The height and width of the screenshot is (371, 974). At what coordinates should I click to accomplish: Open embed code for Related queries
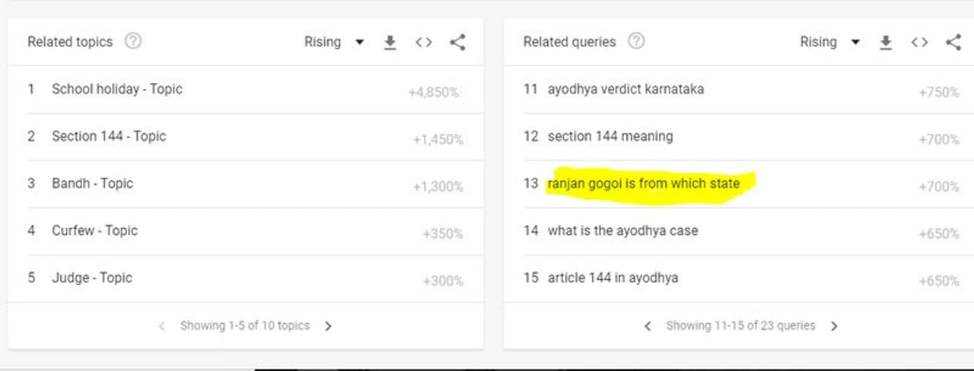tap(919, 43)
